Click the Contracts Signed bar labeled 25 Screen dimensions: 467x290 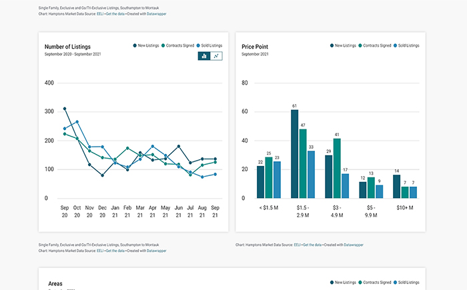(x=269, y=178)
